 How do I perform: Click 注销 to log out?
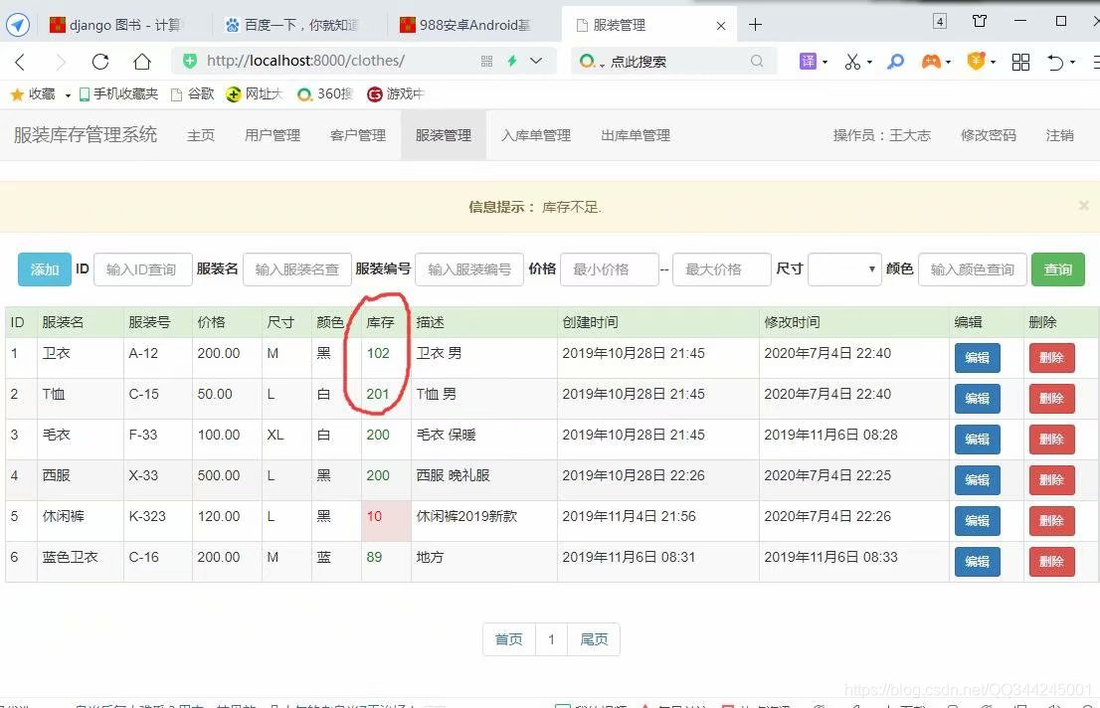(x=1059, y=135)
